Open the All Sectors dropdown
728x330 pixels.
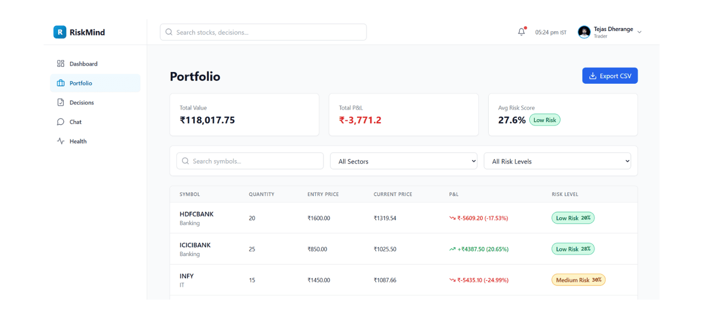[403, 161]
